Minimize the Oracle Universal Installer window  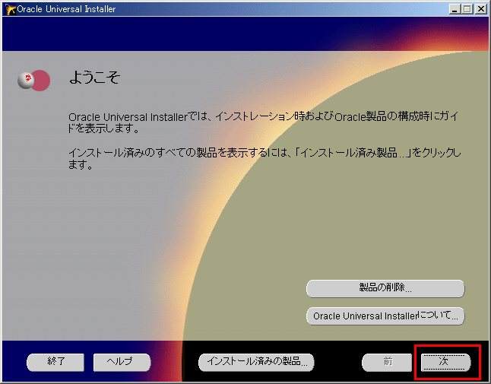pos(455,9)
